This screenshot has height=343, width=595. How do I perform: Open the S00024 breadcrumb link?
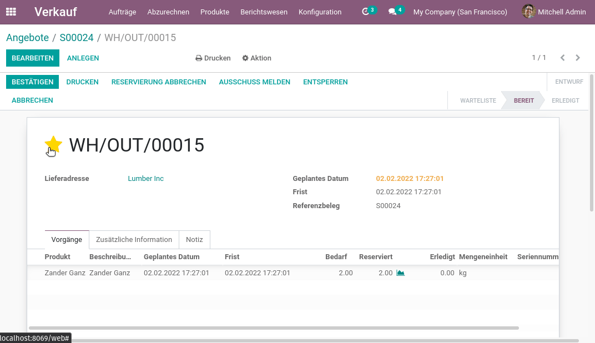click(76, 38)
